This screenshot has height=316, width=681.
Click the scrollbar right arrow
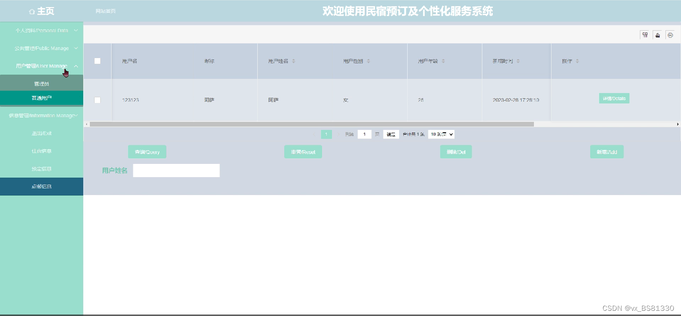pyautogui.click(x=678, y=124)
